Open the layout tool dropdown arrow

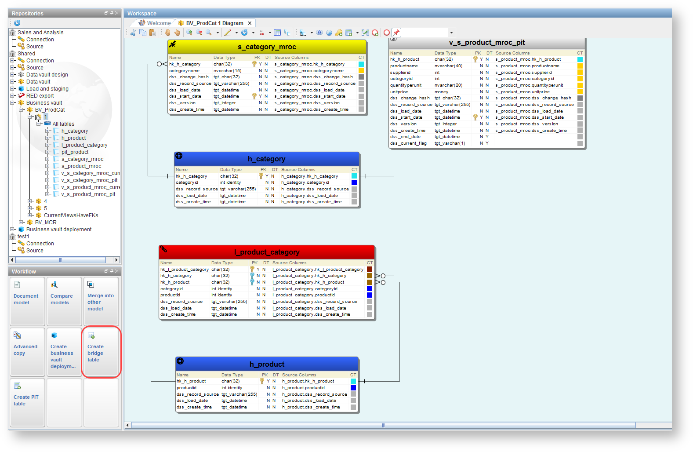(x=312, y=33)
